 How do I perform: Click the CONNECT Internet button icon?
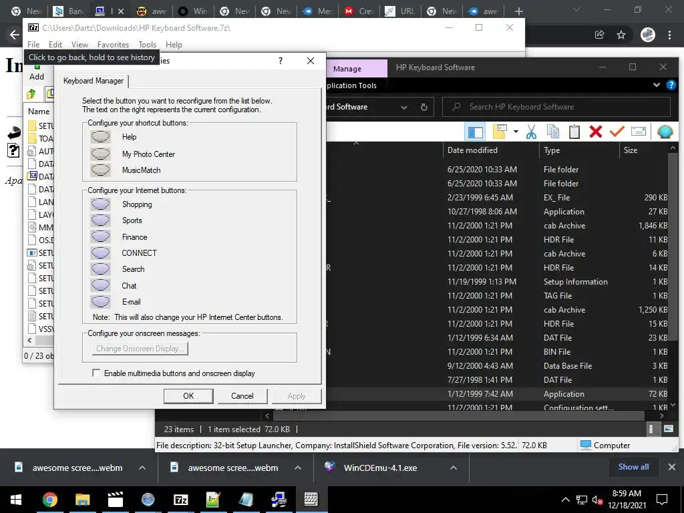point(100,253)
